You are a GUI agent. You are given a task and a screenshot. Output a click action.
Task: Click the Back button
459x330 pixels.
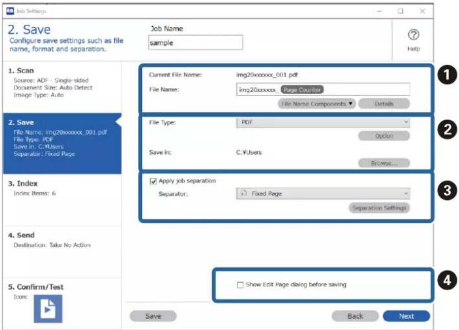(x=355, y=316)
